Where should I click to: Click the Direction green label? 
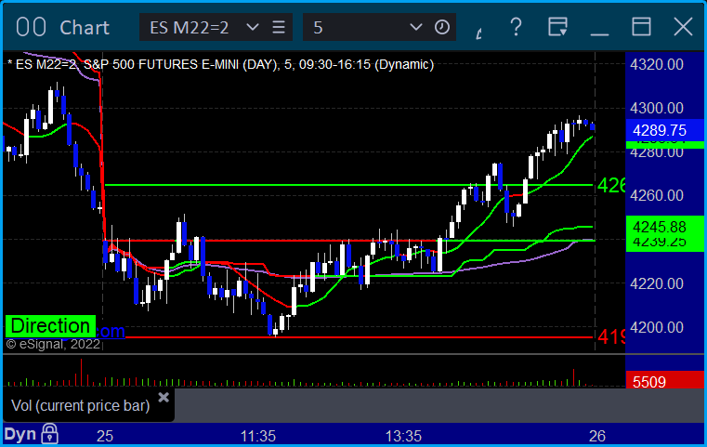point(50,325)
